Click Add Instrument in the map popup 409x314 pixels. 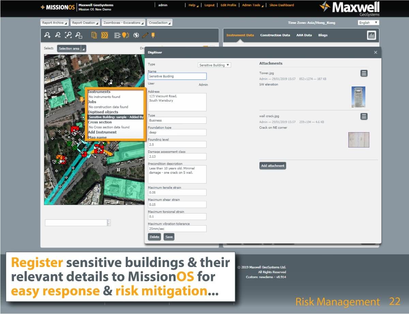pos(102,132)
